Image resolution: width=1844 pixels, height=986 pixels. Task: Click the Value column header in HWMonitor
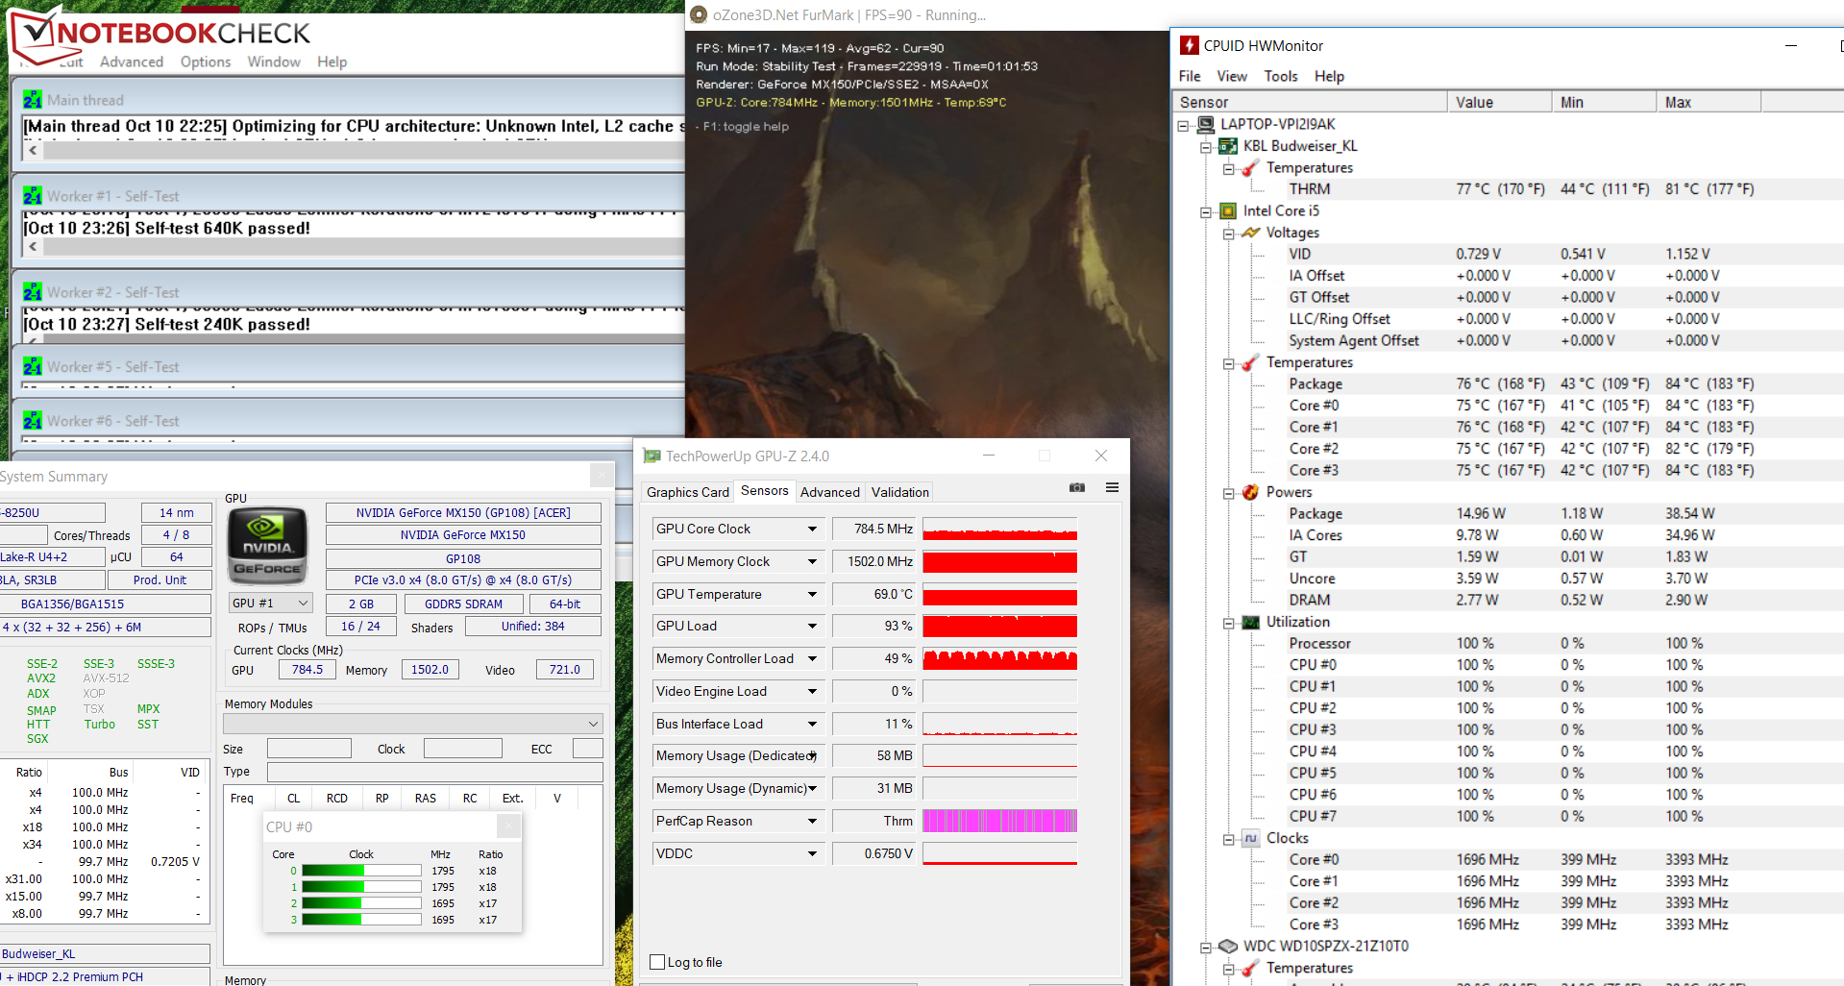click(1499, 102)
